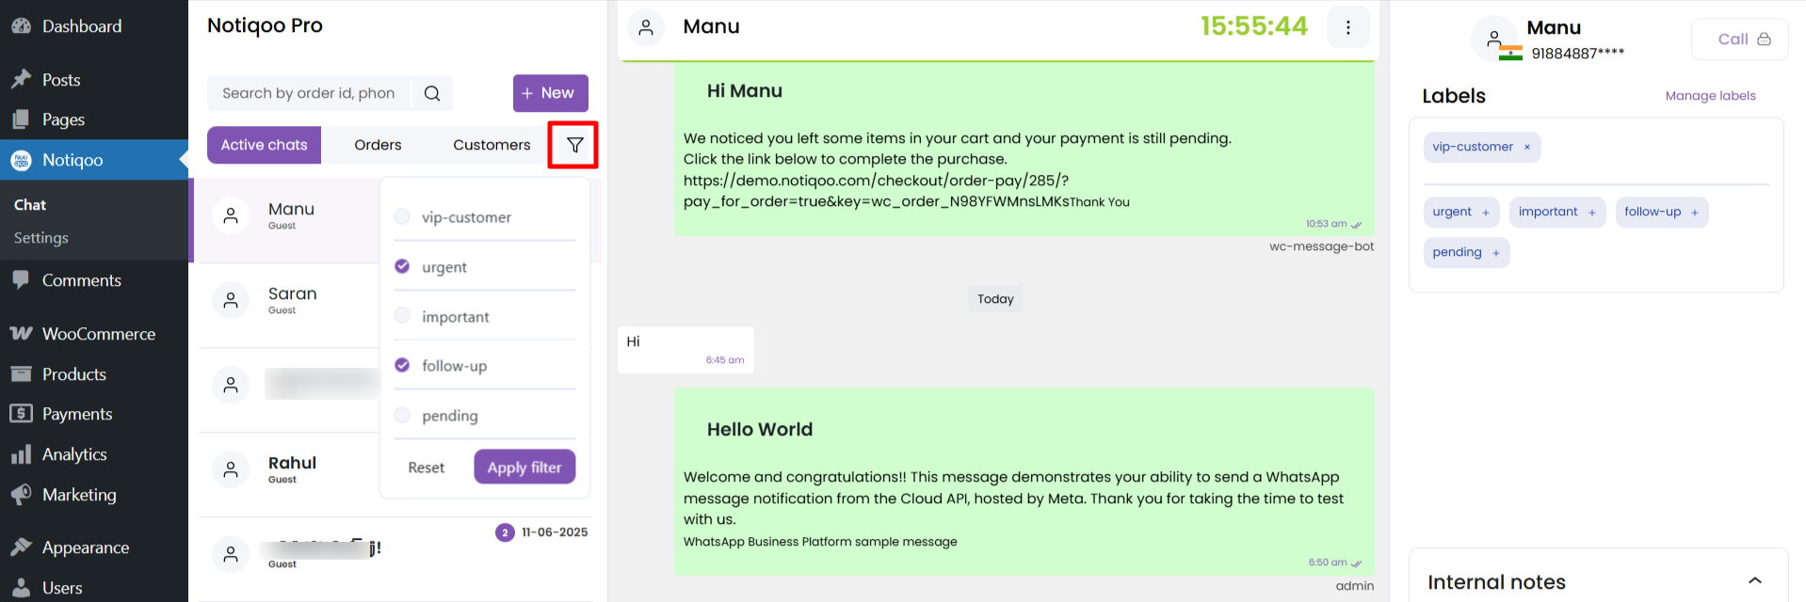Click the Apply filter button
This screenshot has height=602, width=1806.
point(524,467)
